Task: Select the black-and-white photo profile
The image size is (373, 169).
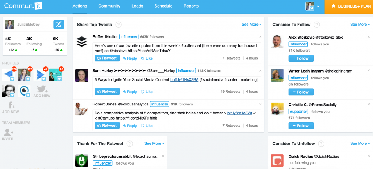Action: click(x=8, y=91)
